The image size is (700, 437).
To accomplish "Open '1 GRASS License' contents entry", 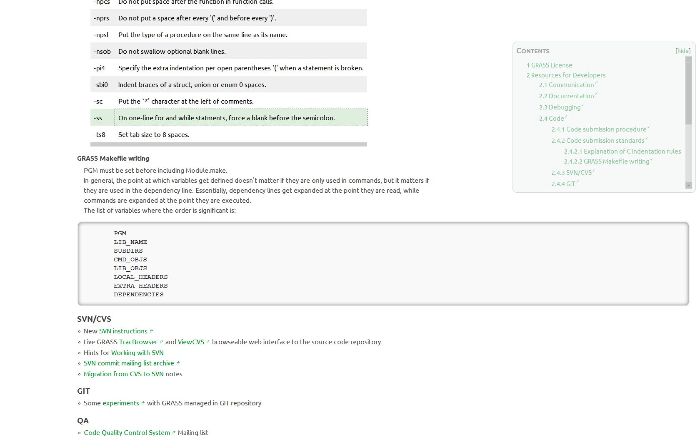I will point(549,65).
